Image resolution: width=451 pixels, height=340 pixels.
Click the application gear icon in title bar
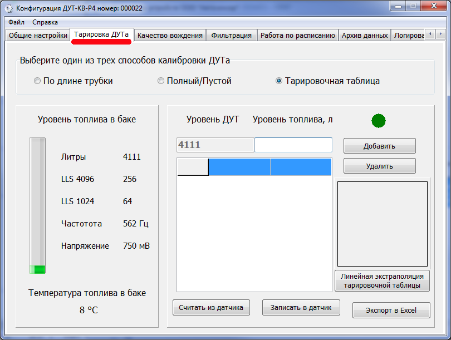click(x=8, y=8)
